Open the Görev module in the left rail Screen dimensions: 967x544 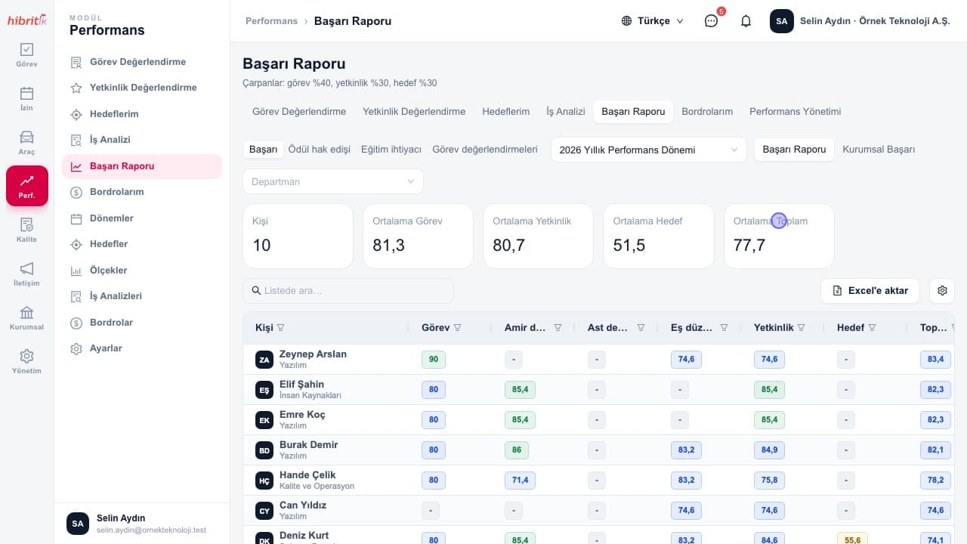click(x=26, y=55)
